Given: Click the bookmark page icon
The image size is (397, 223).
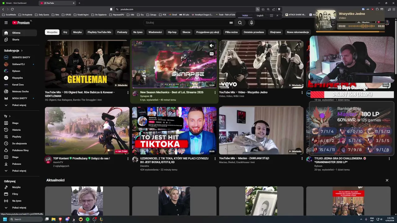Looking at the screenshot, I should pyautogui.click(x=111, y=9).
